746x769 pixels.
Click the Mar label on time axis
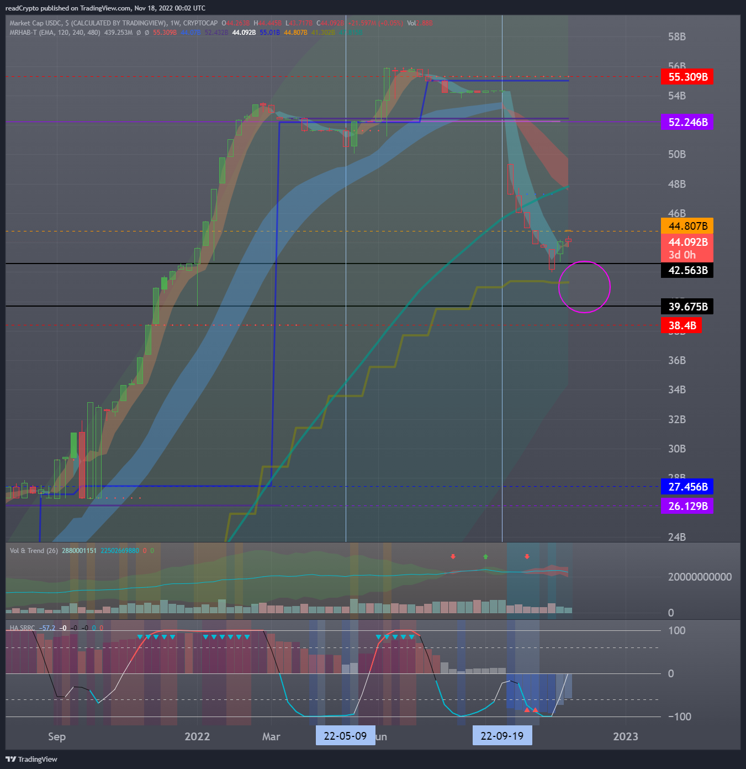271,736
